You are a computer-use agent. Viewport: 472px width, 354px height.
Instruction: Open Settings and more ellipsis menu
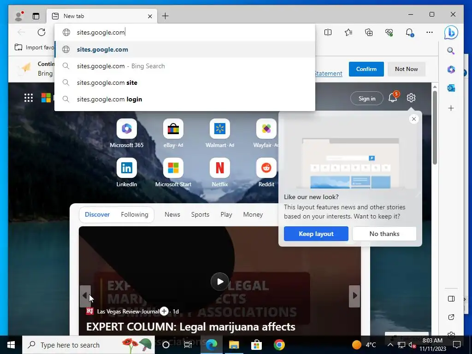click(x=430, y=32)
